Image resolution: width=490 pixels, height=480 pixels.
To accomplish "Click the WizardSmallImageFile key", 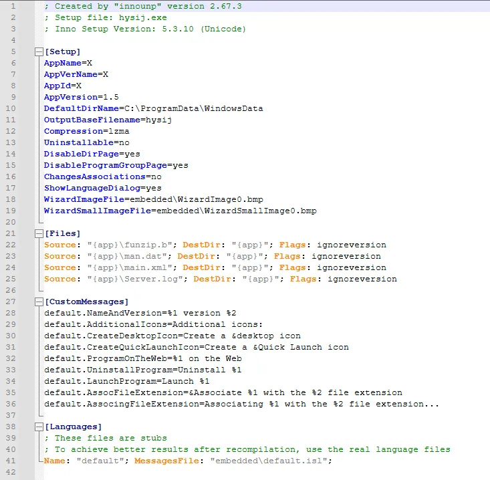I will [98, 211].
